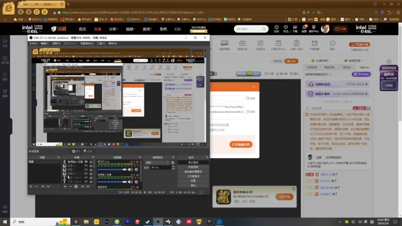Toggle visibility eye for 音频输入采集 source
Screen dimensions: 402x226
pos(86,162)
